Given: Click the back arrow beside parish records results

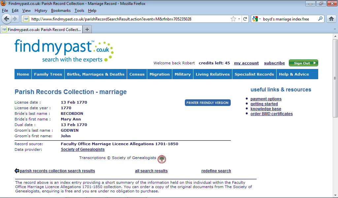Looking at the screenshot, I should point(17,171).
